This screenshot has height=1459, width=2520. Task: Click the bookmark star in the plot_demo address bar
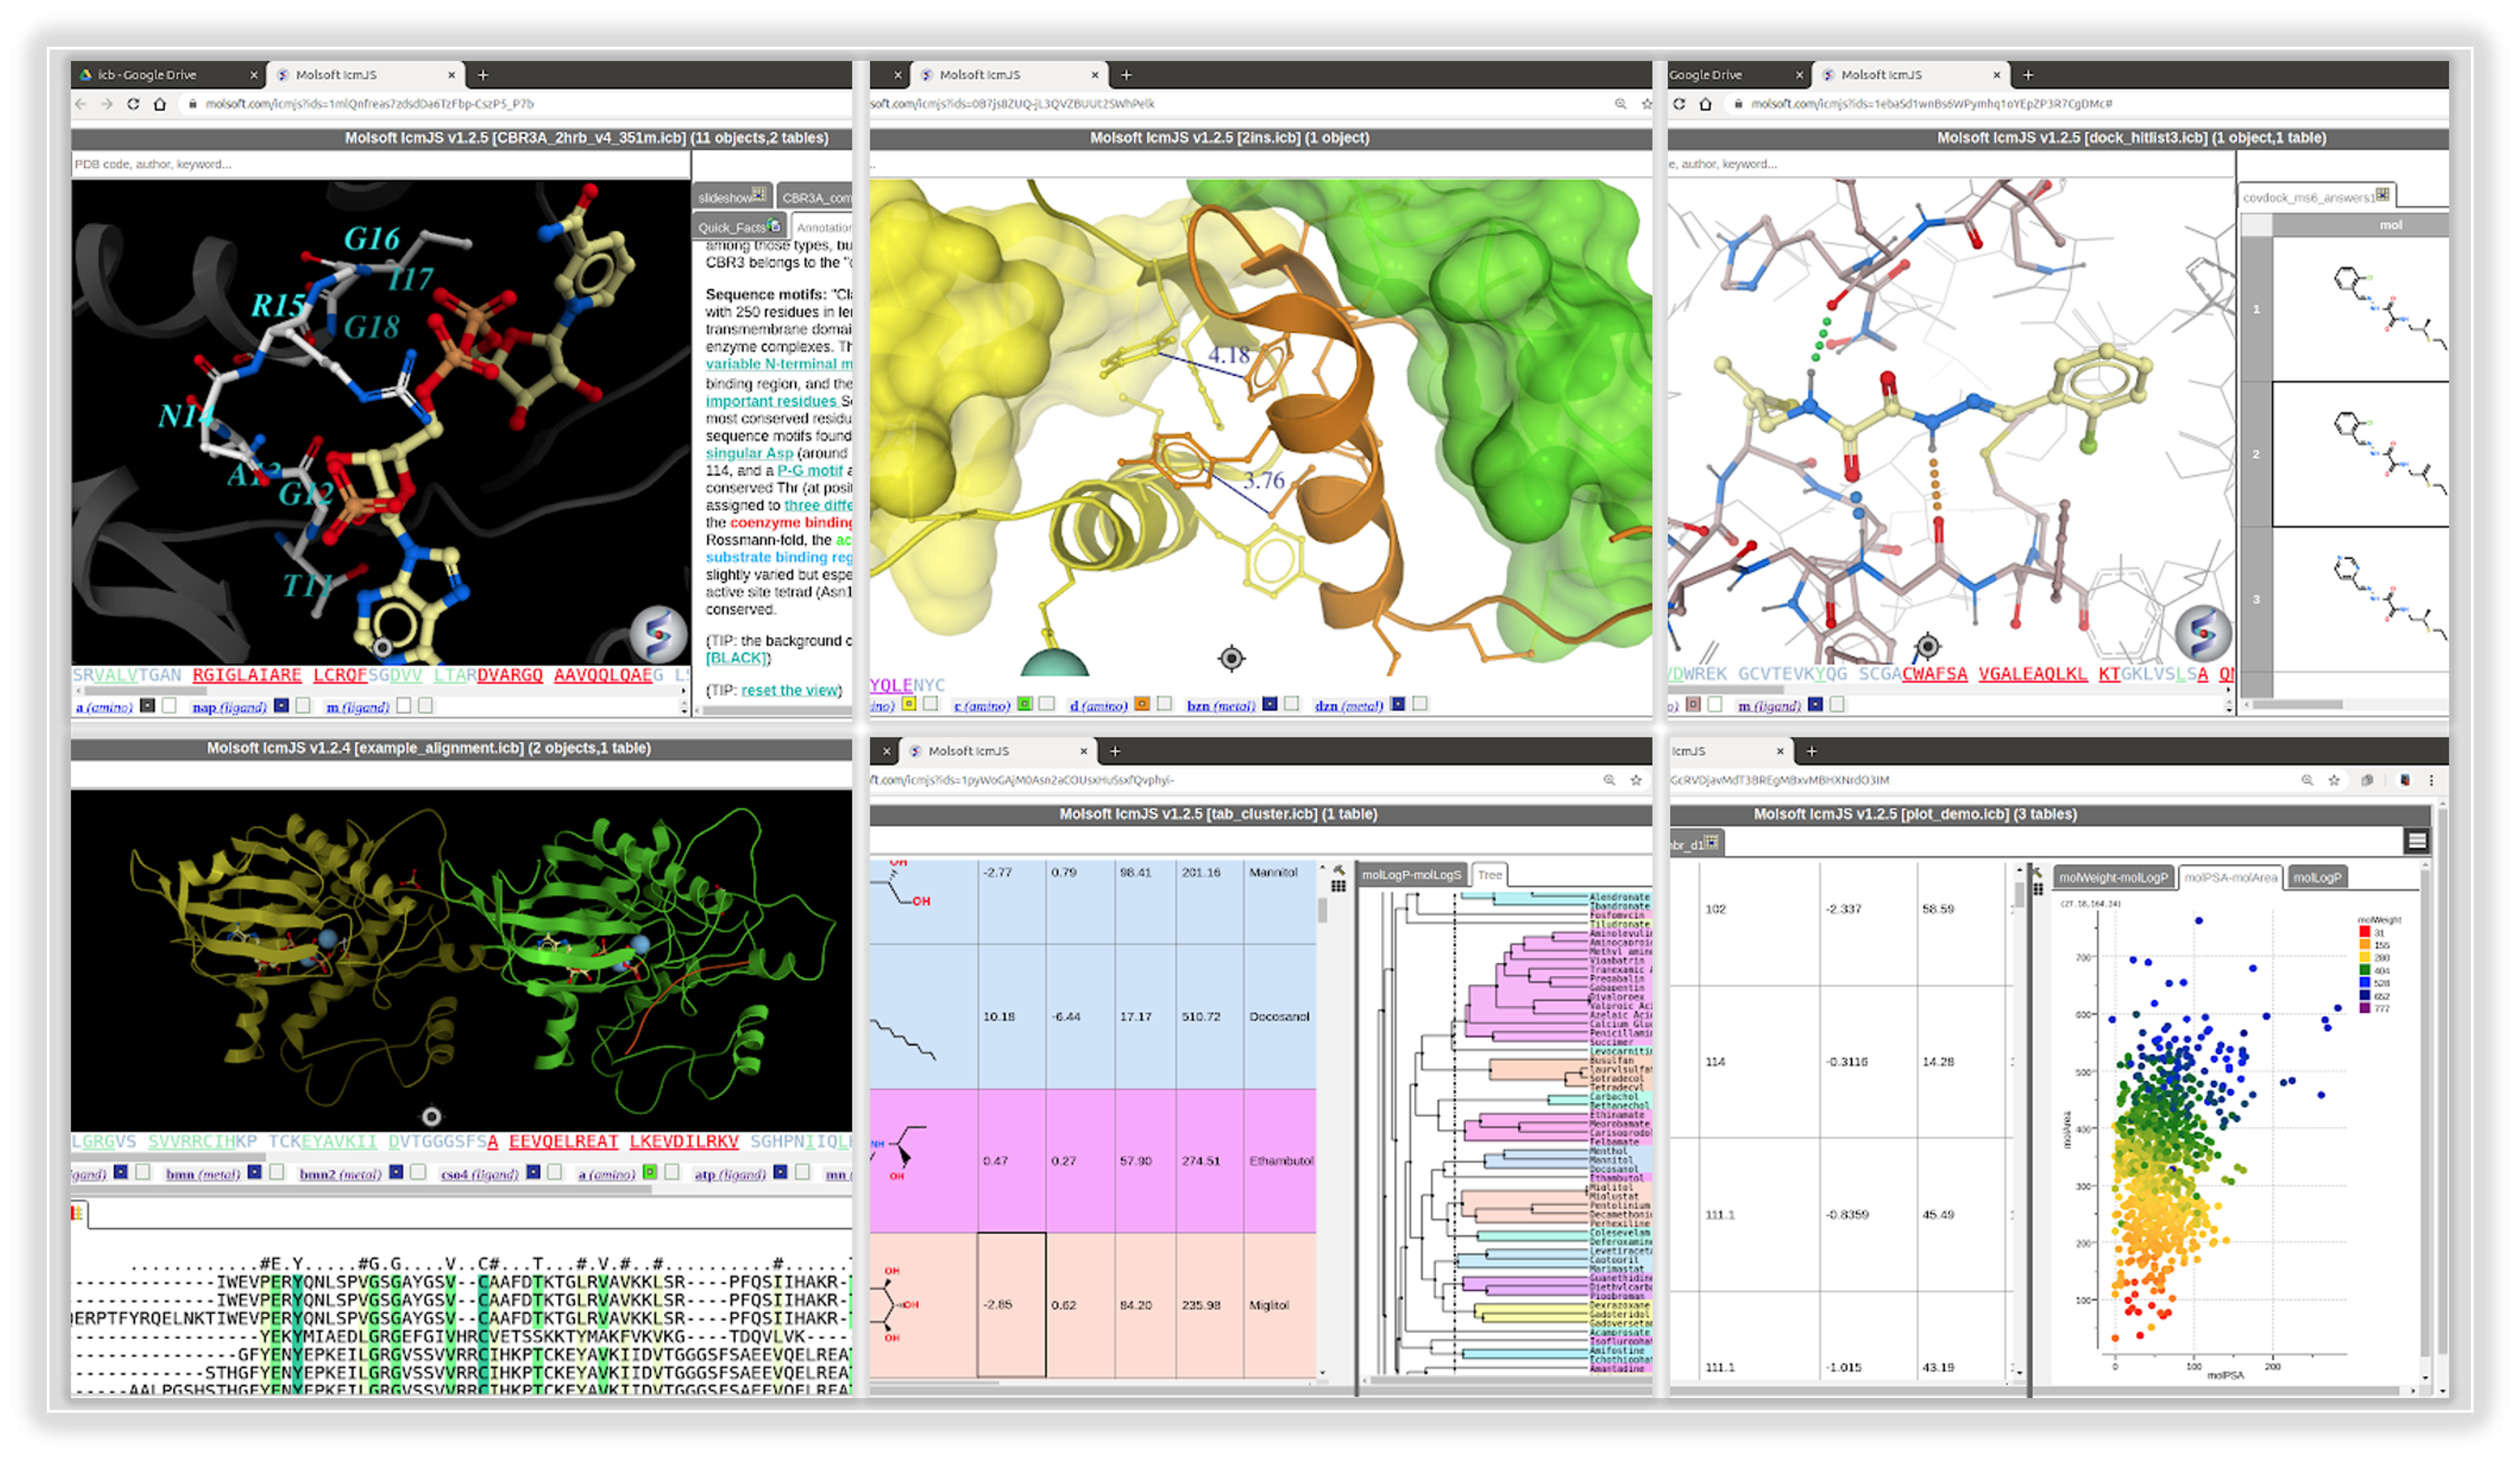pyautogui.click(x=2333, y=780)
